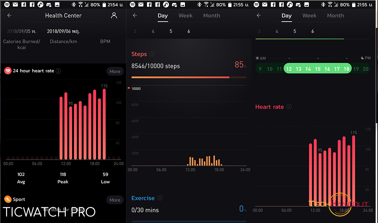This screenshot has width=378, height=223.
Task: Pick day 5 on the Steps screen
Action: click(171, 31)
